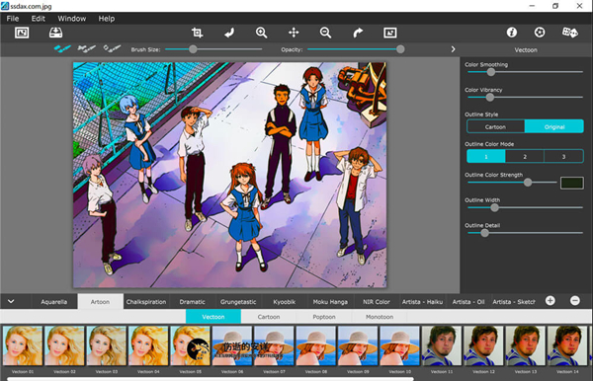This screenshot has width=593, height=381.
Task: Click the Outline Width slider
Action: (x=525, y=207)
